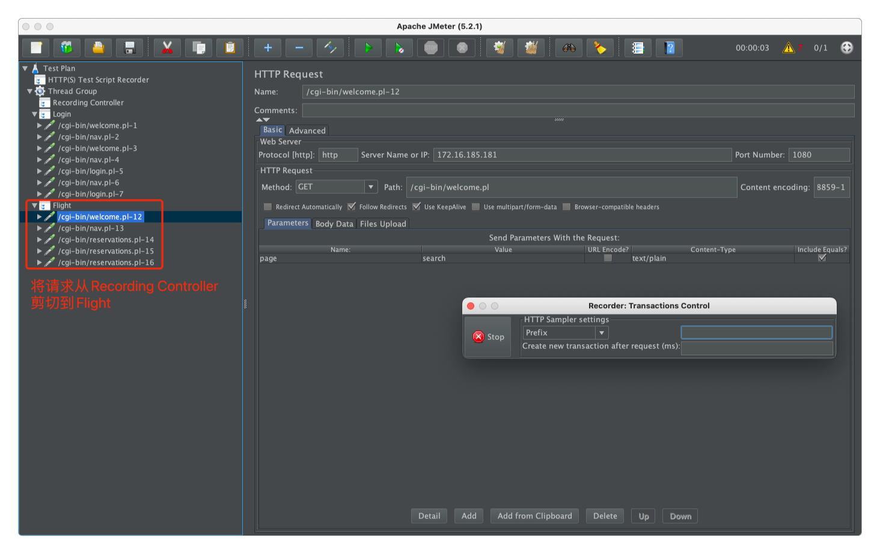This screenshot has width=880, height=554.
Task: Click the Port Number field
Action: click(x=819, y=154)
